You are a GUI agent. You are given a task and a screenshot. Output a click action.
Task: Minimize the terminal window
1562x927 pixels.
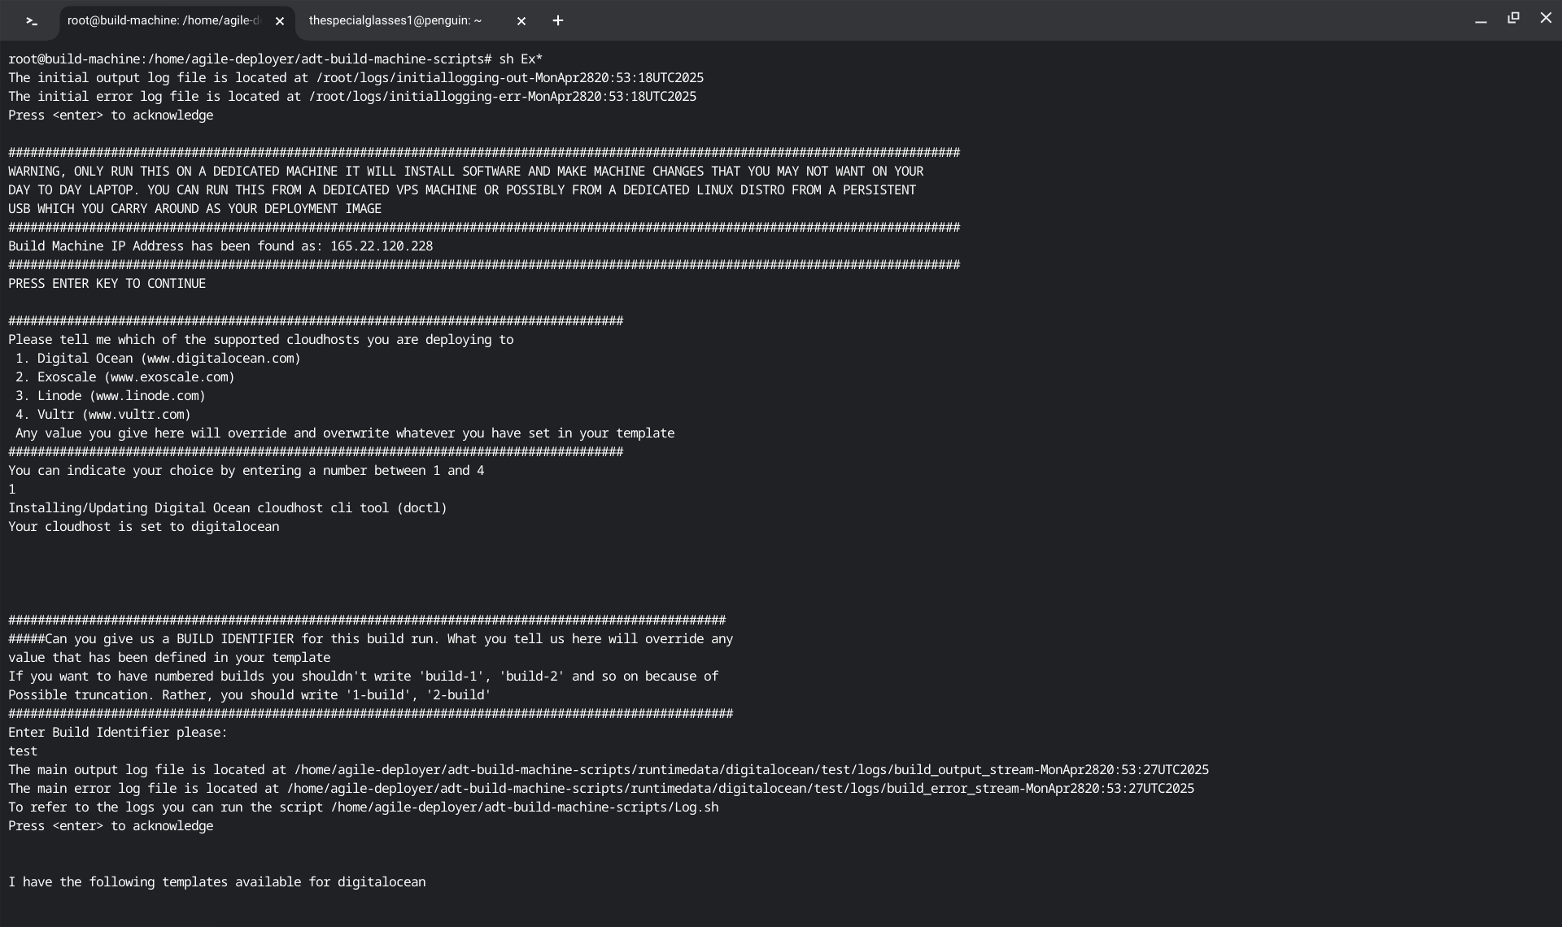tap(1481, 20)
